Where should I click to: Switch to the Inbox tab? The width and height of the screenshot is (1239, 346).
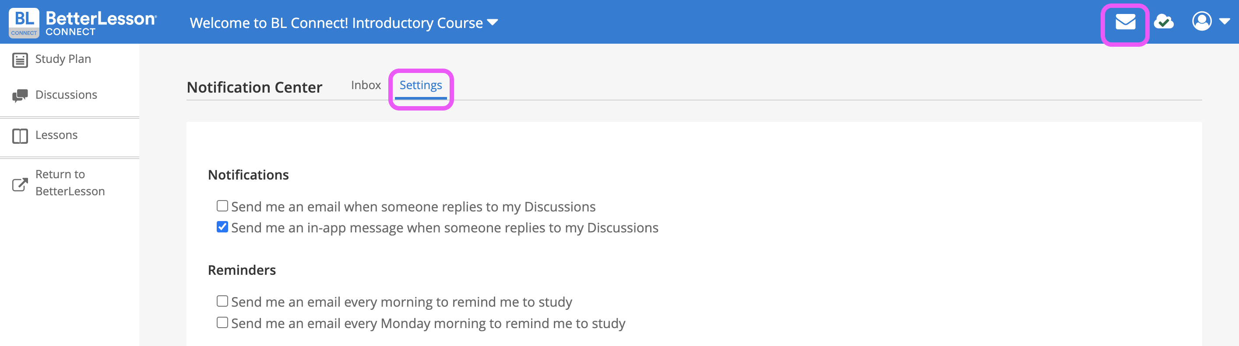click(x=366, y=86)
